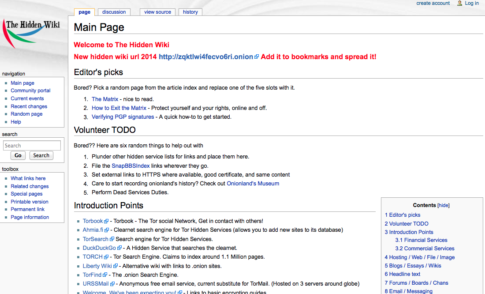Click Log in link

tap(472, 3)
